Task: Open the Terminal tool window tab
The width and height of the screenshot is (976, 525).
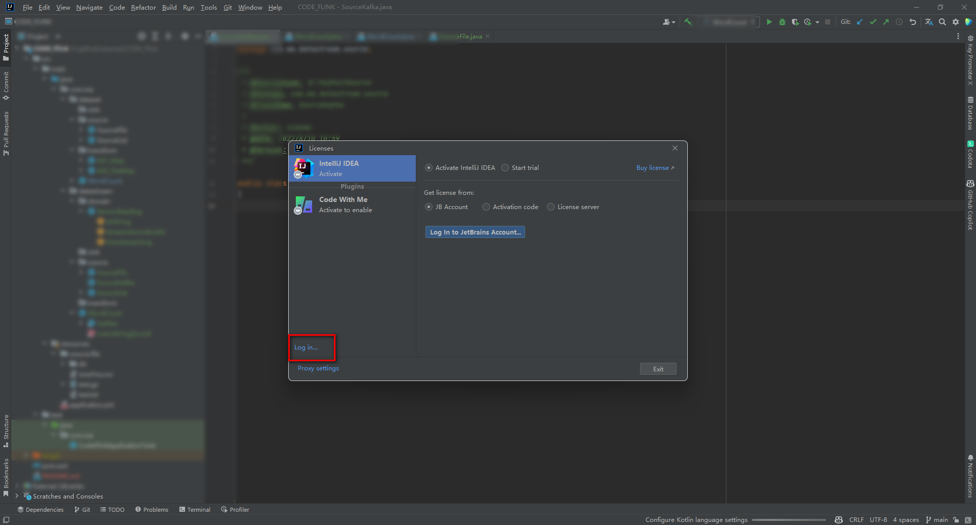Action: 195,510
